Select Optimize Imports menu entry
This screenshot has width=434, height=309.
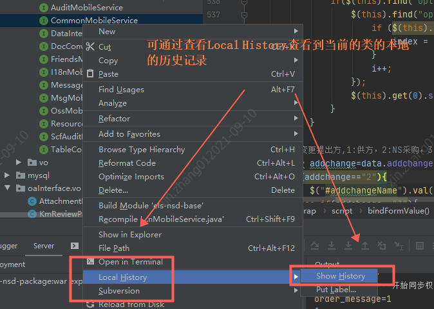pyautogui.click(x=193, y=177)
